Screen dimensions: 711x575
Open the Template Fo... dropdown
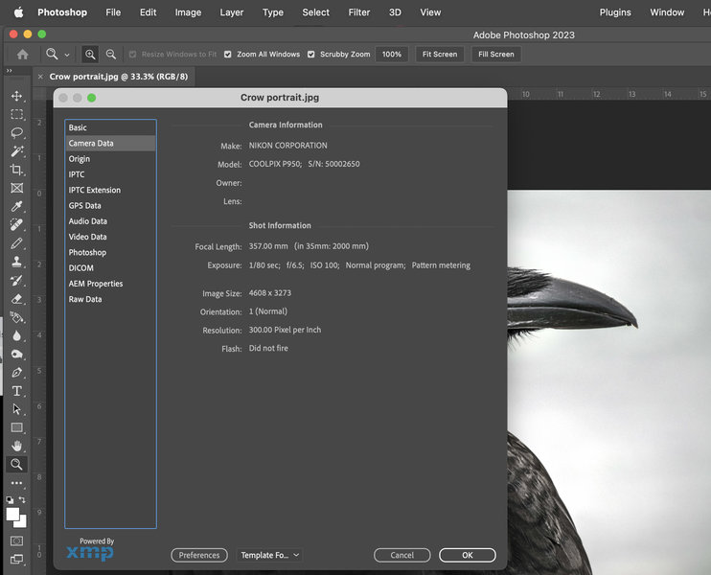(270, 555)
